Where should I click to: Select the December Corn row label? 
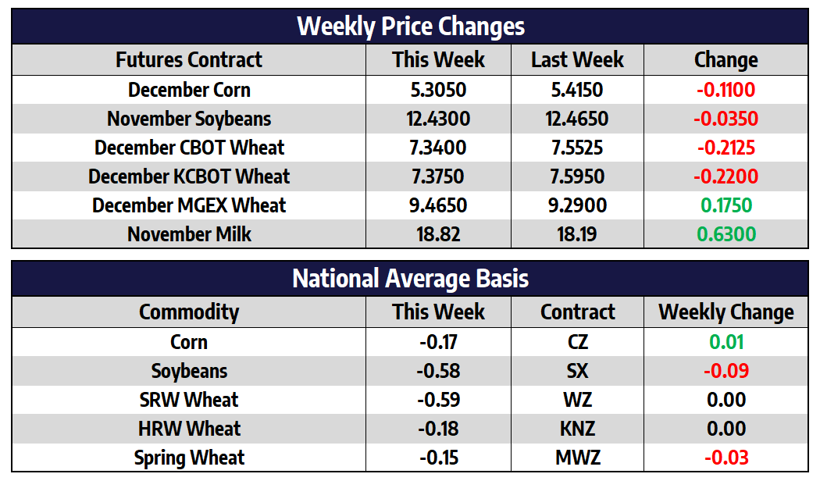pos(189,90)
